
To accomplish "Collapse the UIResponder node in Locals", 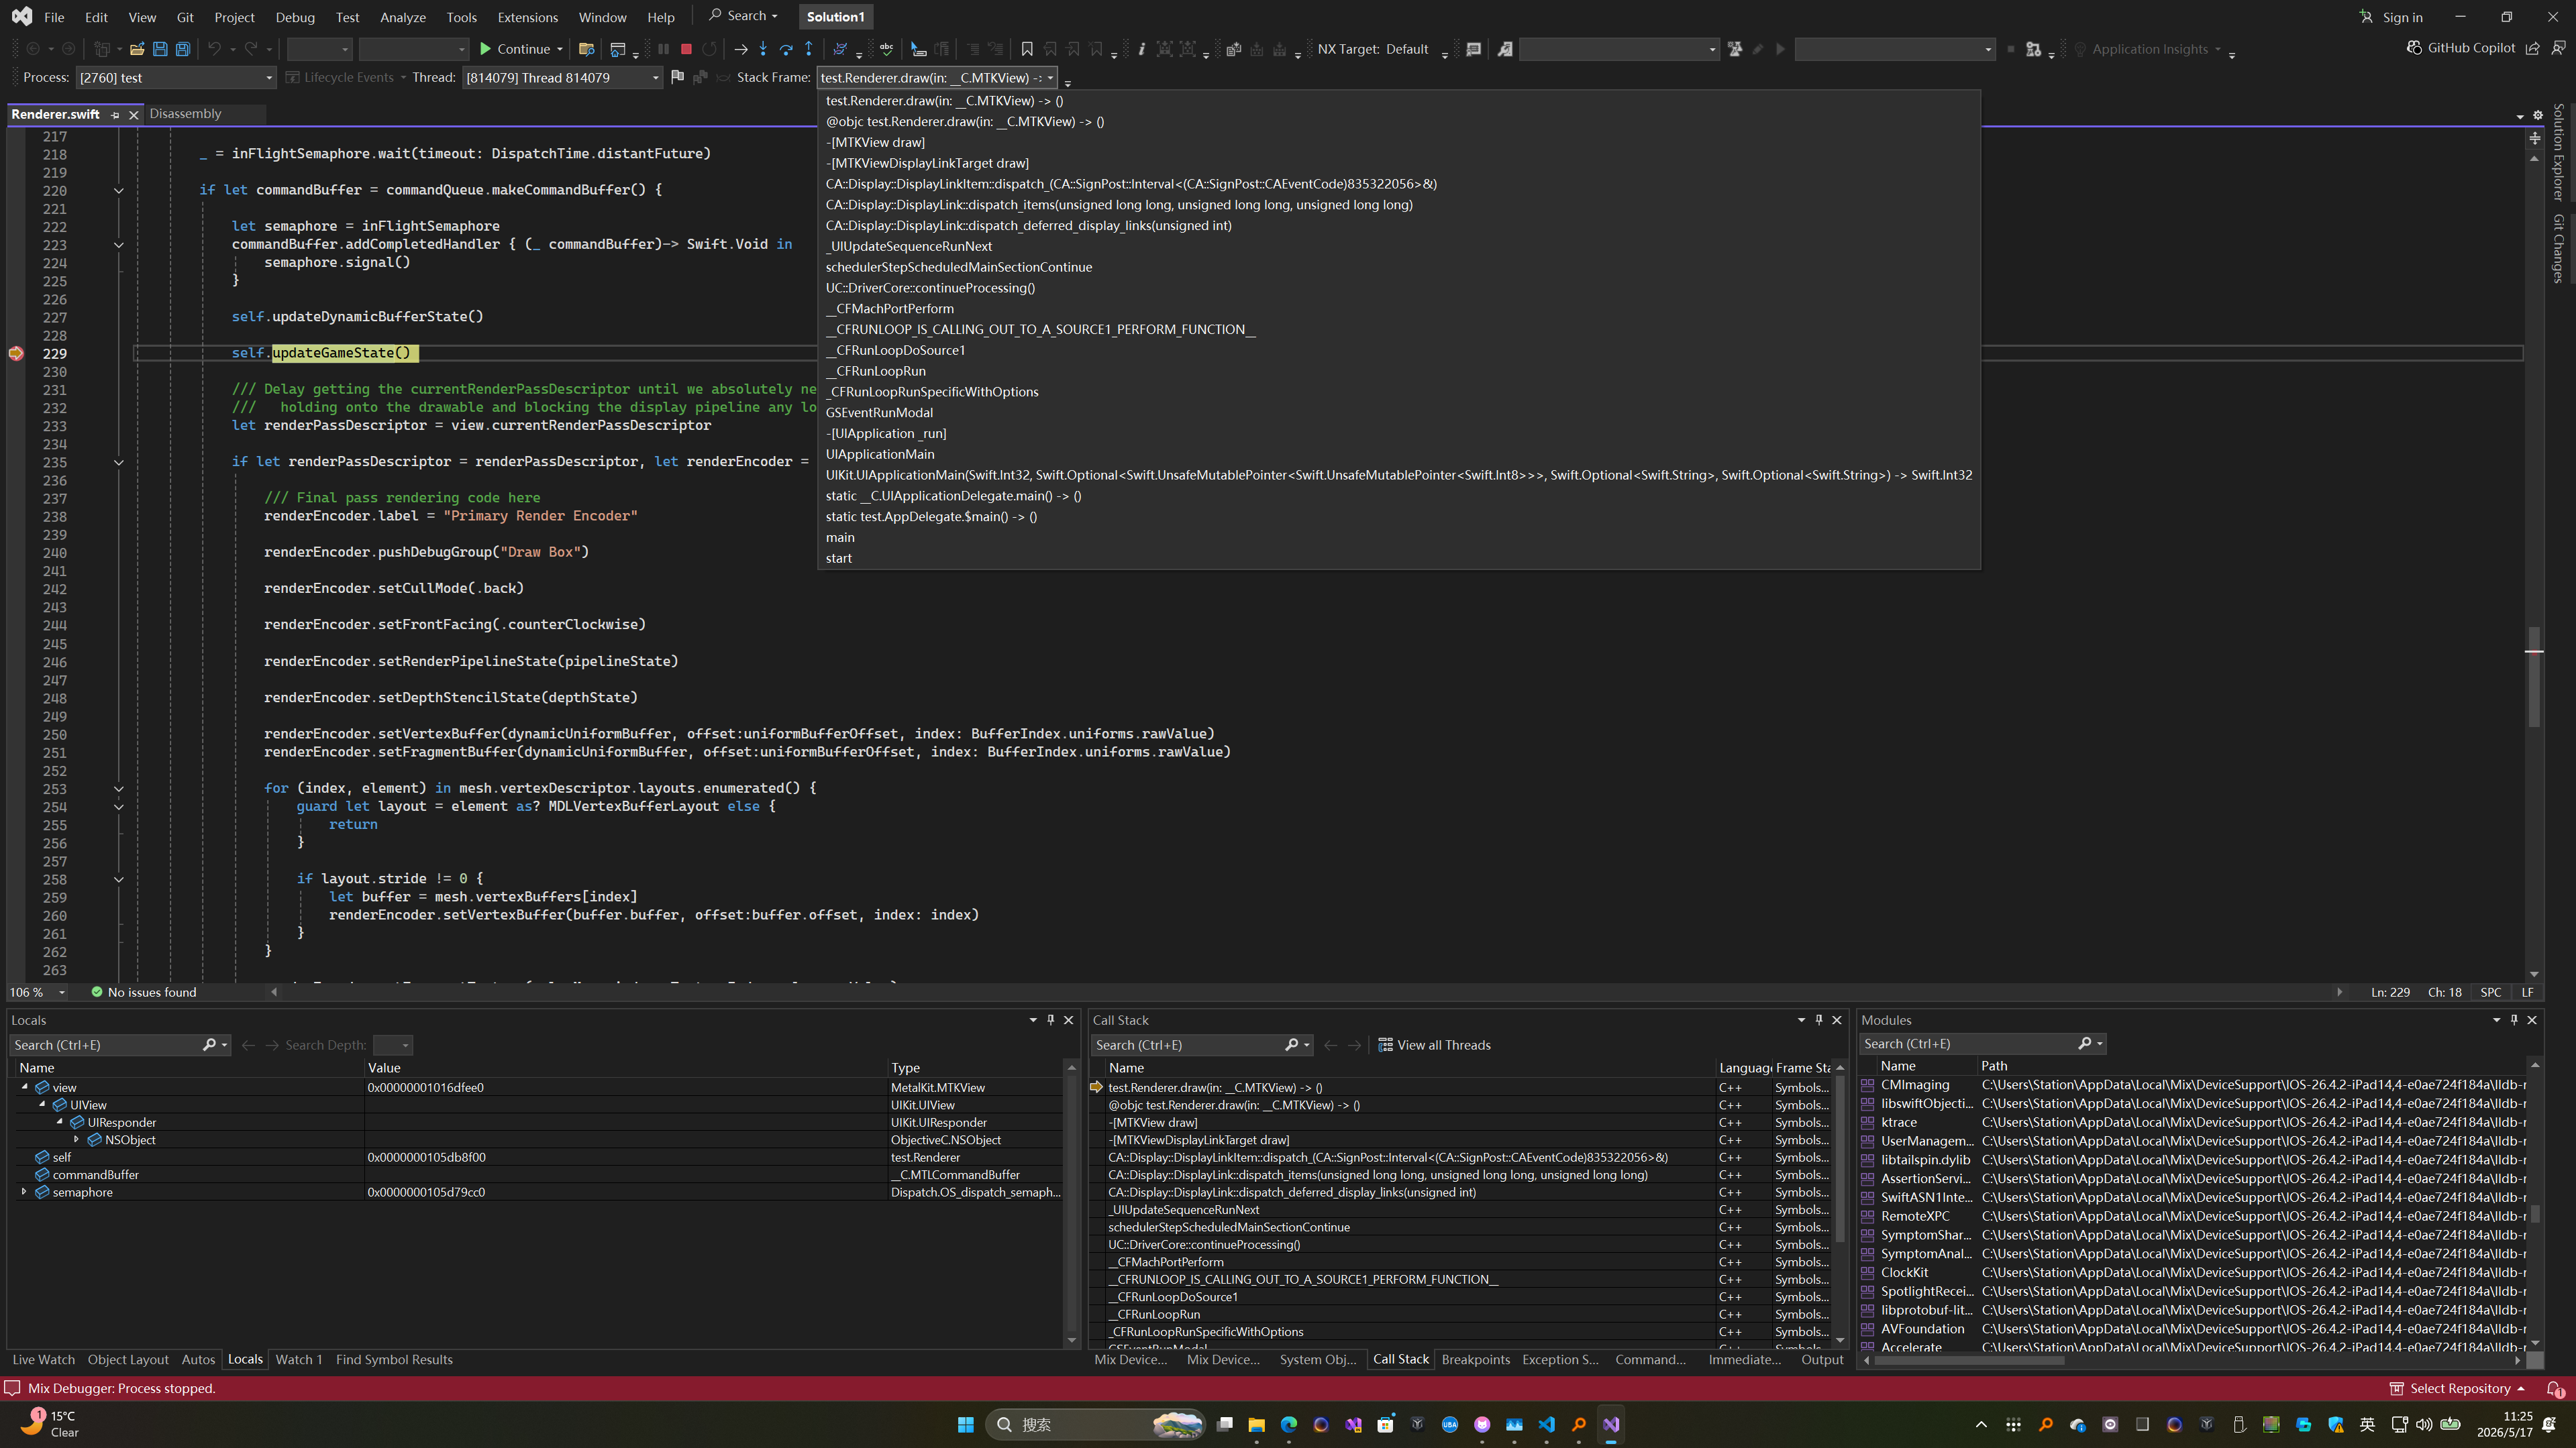I will pyautogui.click(x=59, y=1122).
